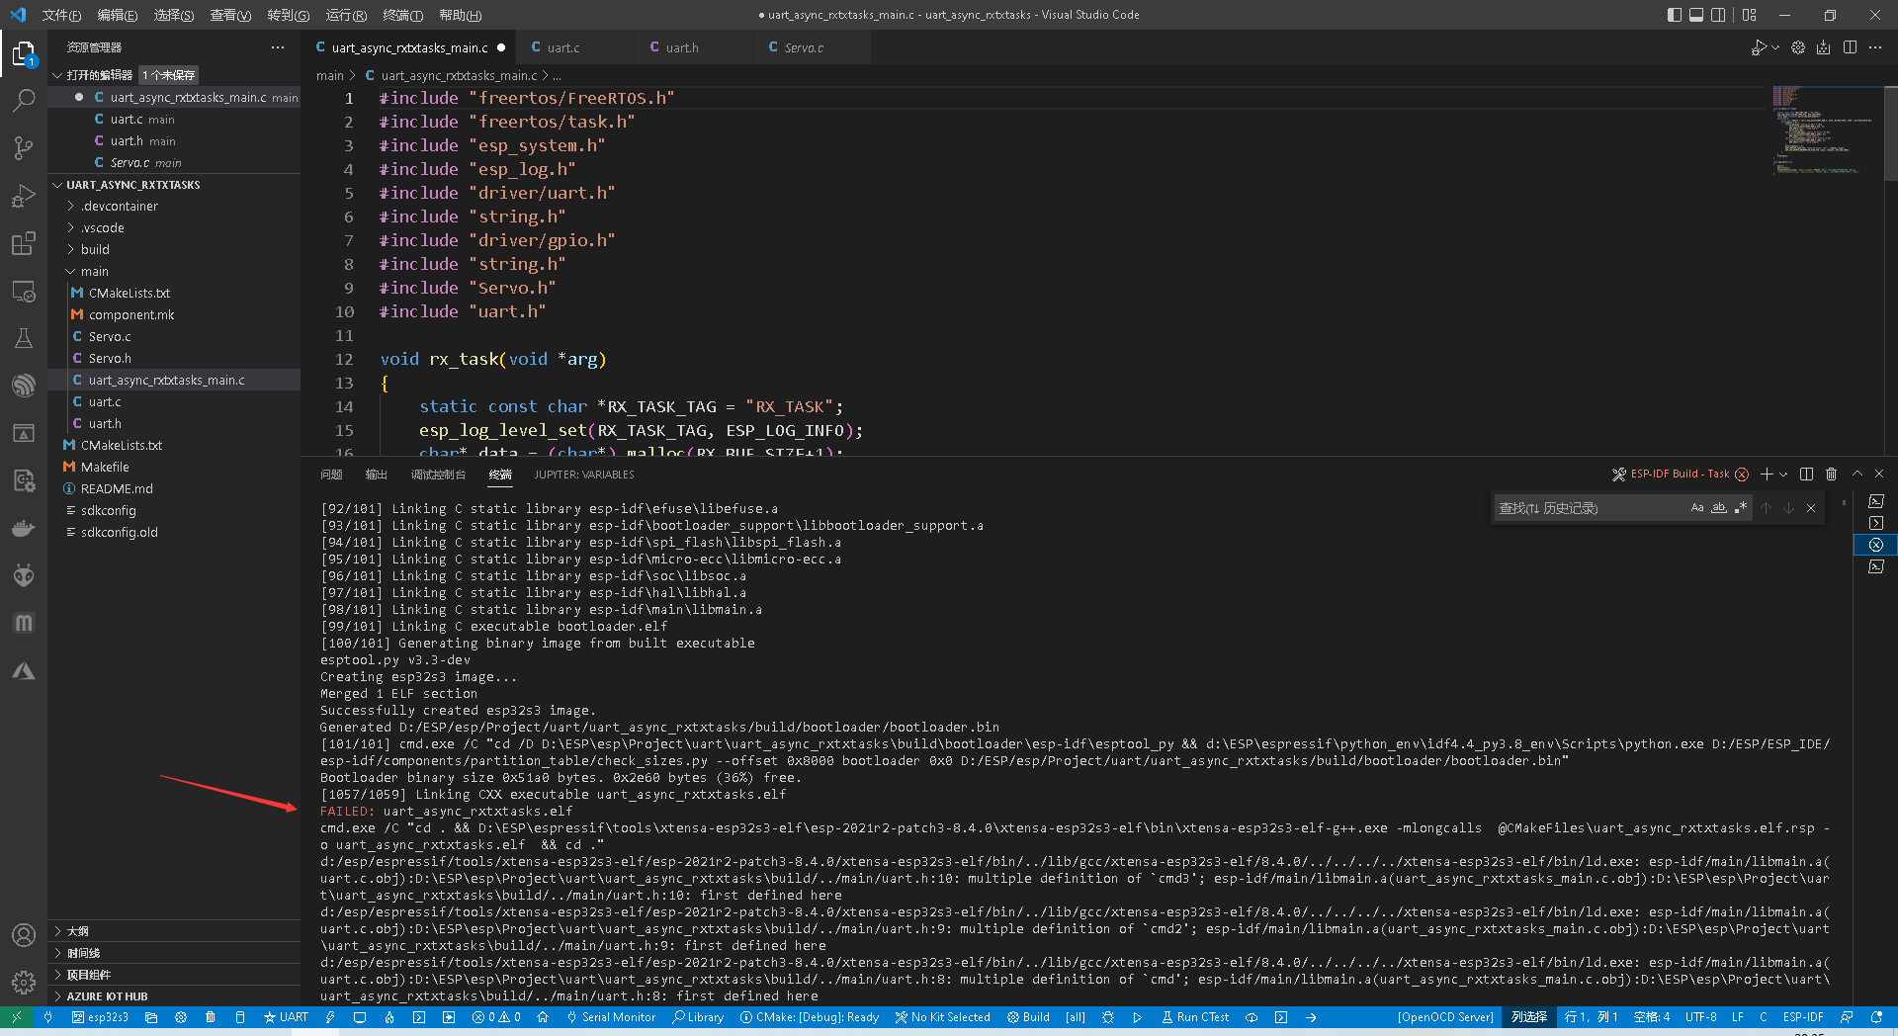The width and height of the screenshot is (1898, 1036).
Task: Open the Manage gear icon
Action: tap(24, 982)
